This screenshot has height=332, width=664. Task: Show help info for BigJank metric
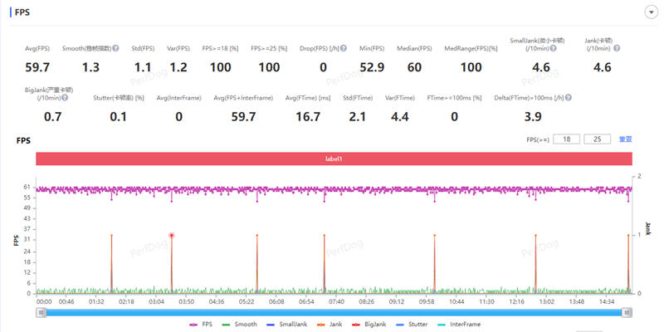(x=65, y=98)
